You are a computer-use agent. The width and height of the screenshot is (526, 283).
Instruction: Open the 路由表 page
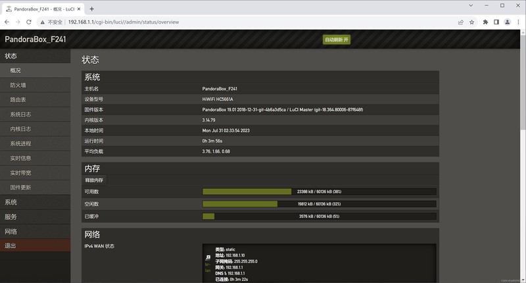[x=36, y=99]
